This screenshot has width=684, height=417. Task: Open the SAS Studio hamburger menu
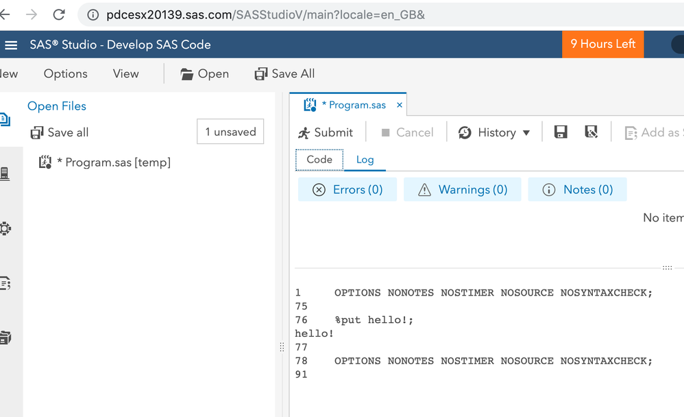coord(11,45)
